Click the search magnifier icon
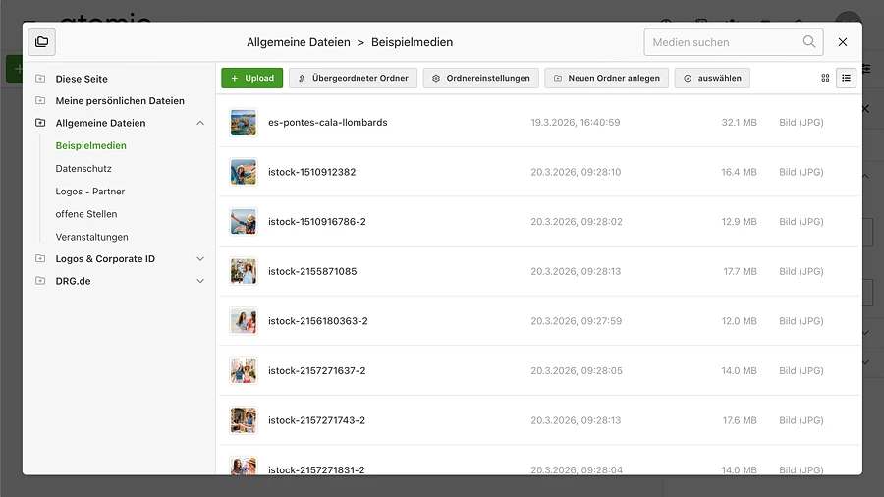 pyautogui.click(x=809, y=42)
